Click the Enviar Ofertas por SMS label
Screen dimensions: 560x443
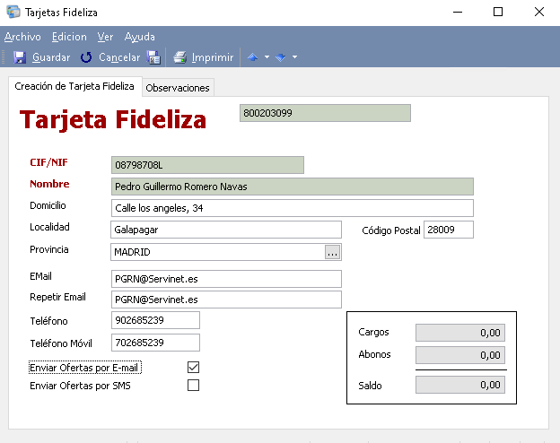(x=81, y=386)
